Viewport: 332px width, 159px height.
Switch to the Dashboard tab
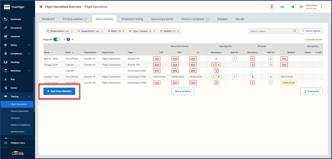pos(48,19)
